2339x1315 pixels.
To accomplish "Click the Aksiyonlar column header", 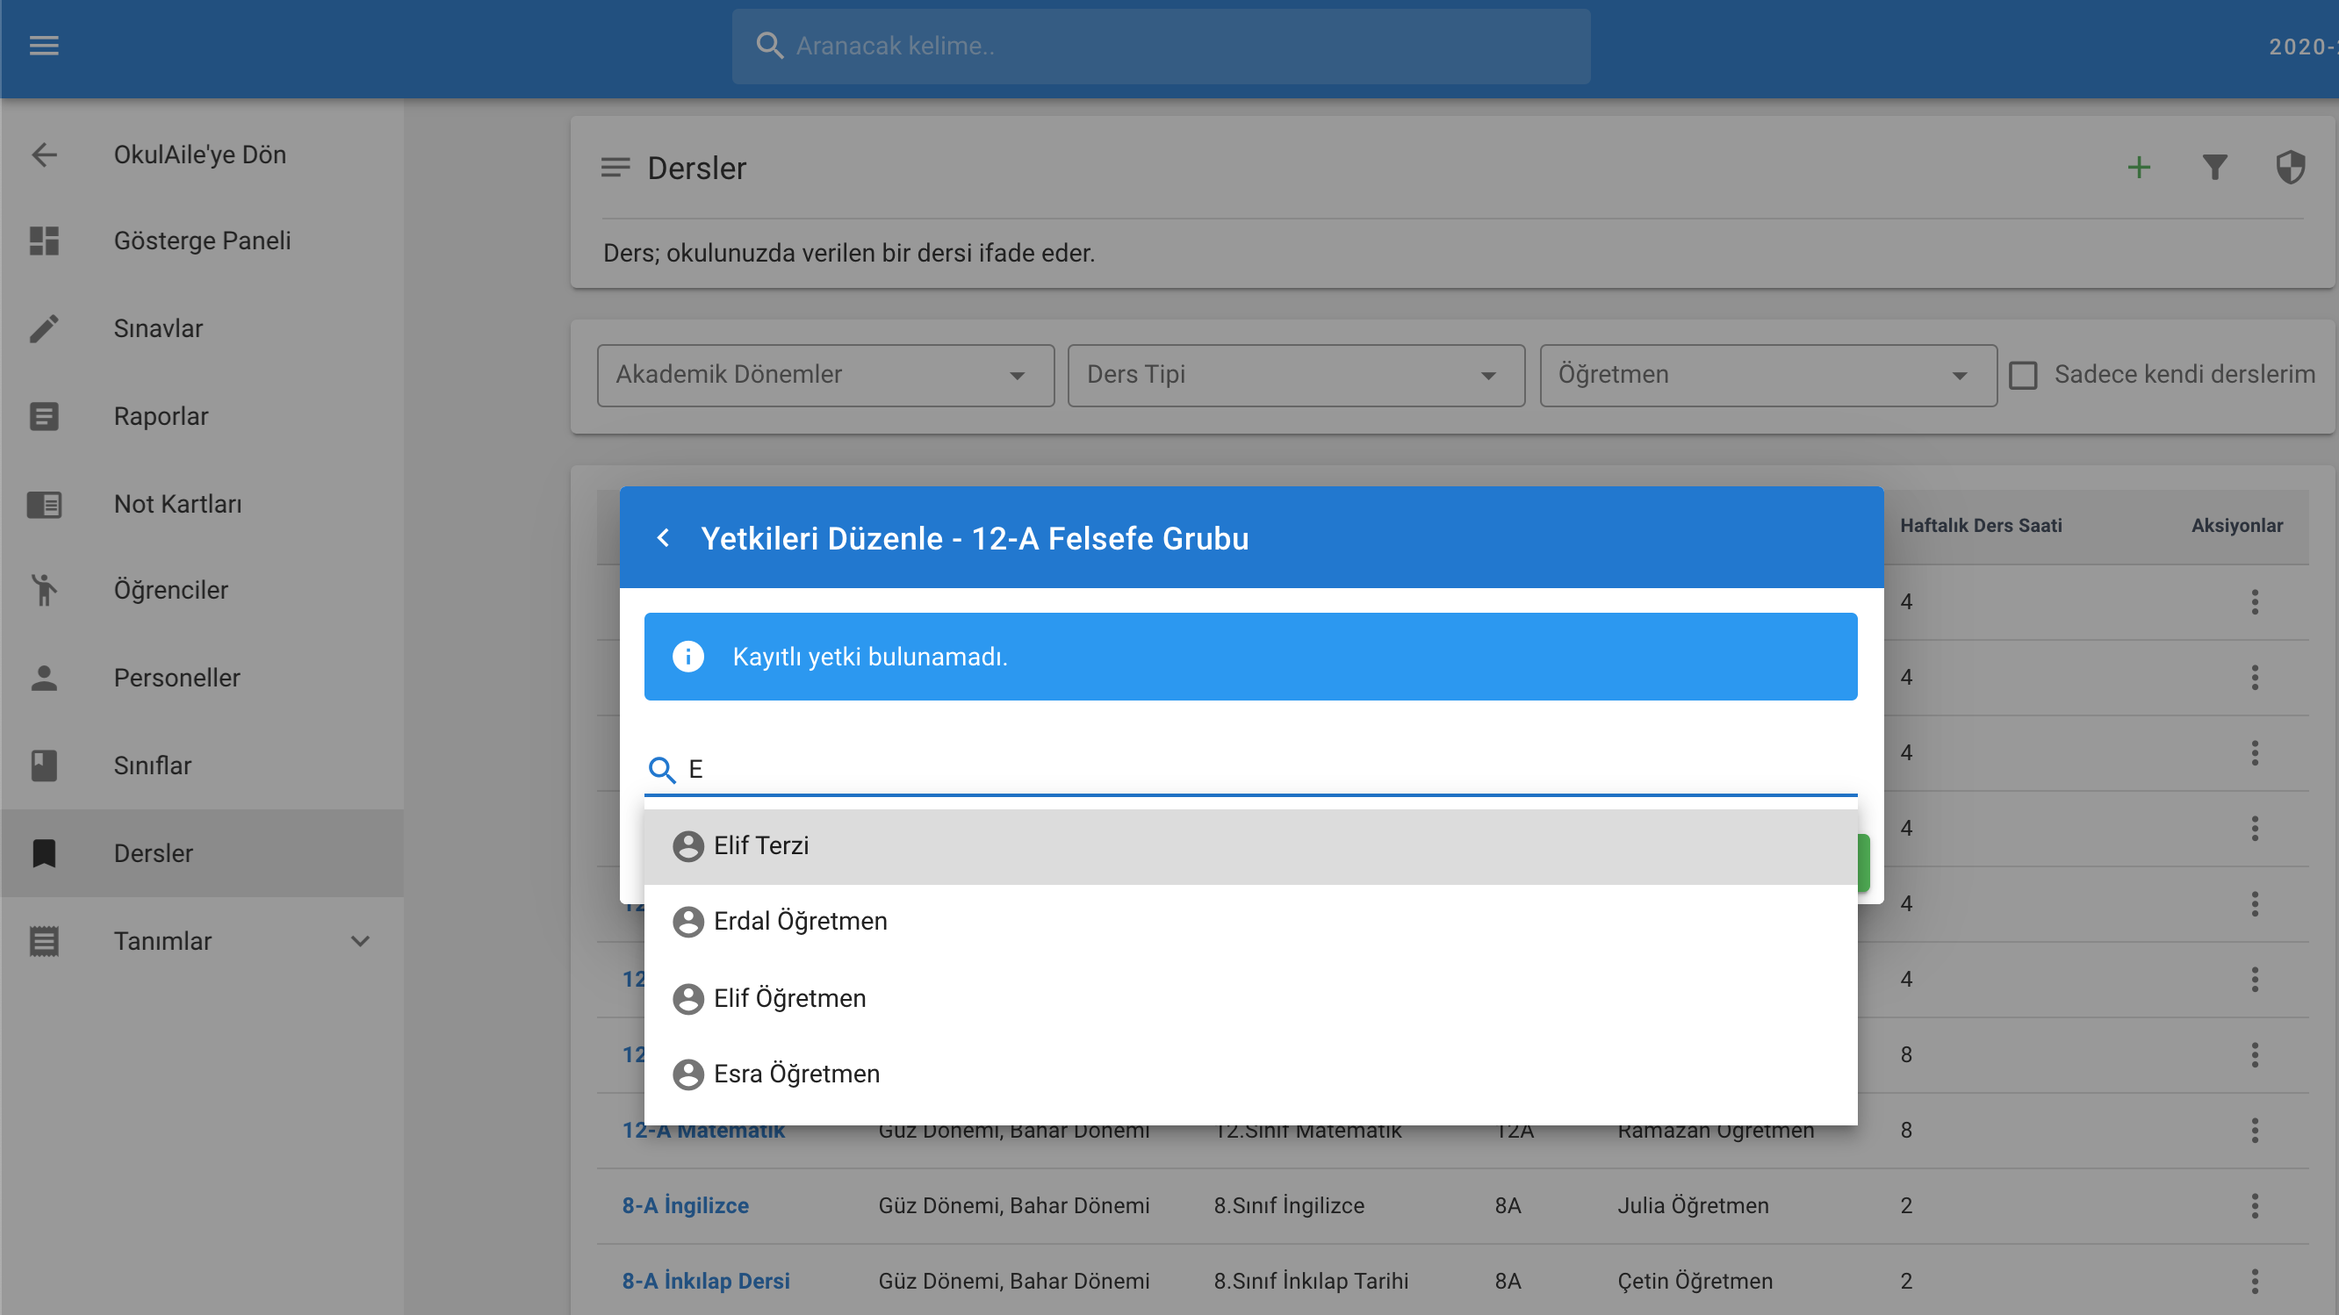I will (x=2236, y=526).
